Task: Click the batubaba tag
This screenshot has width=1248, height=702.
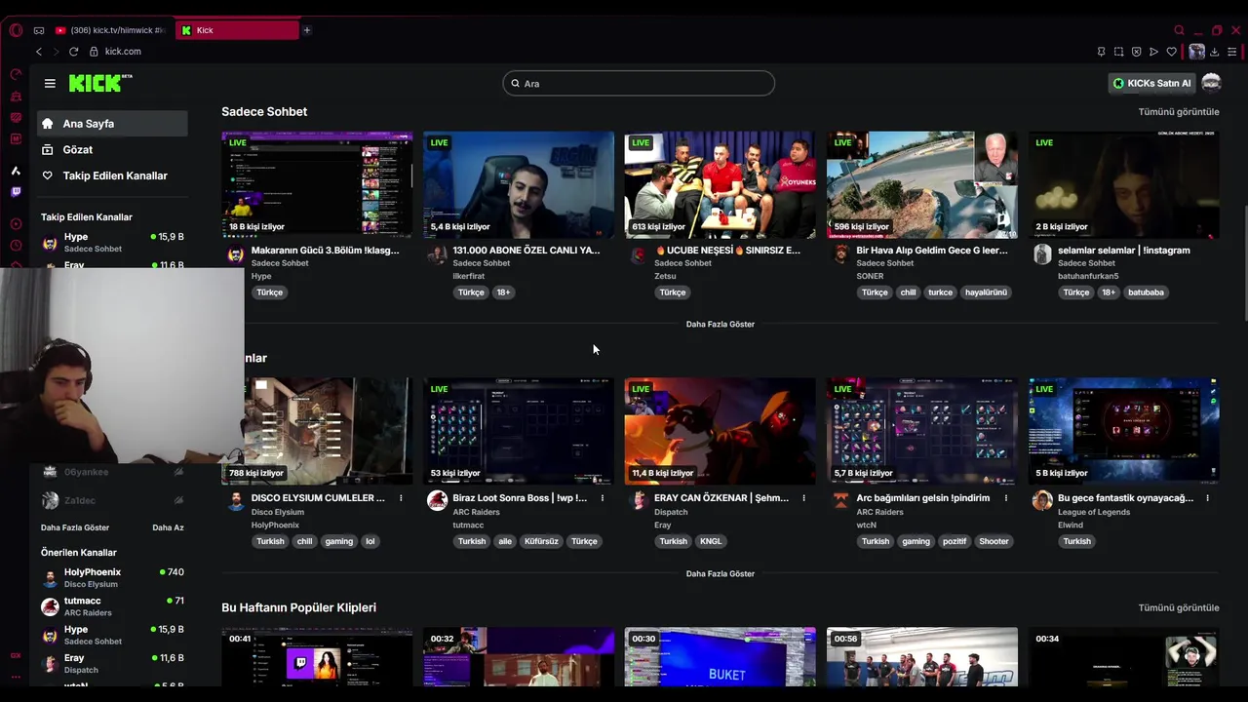Action: (x=1146, y=292)
